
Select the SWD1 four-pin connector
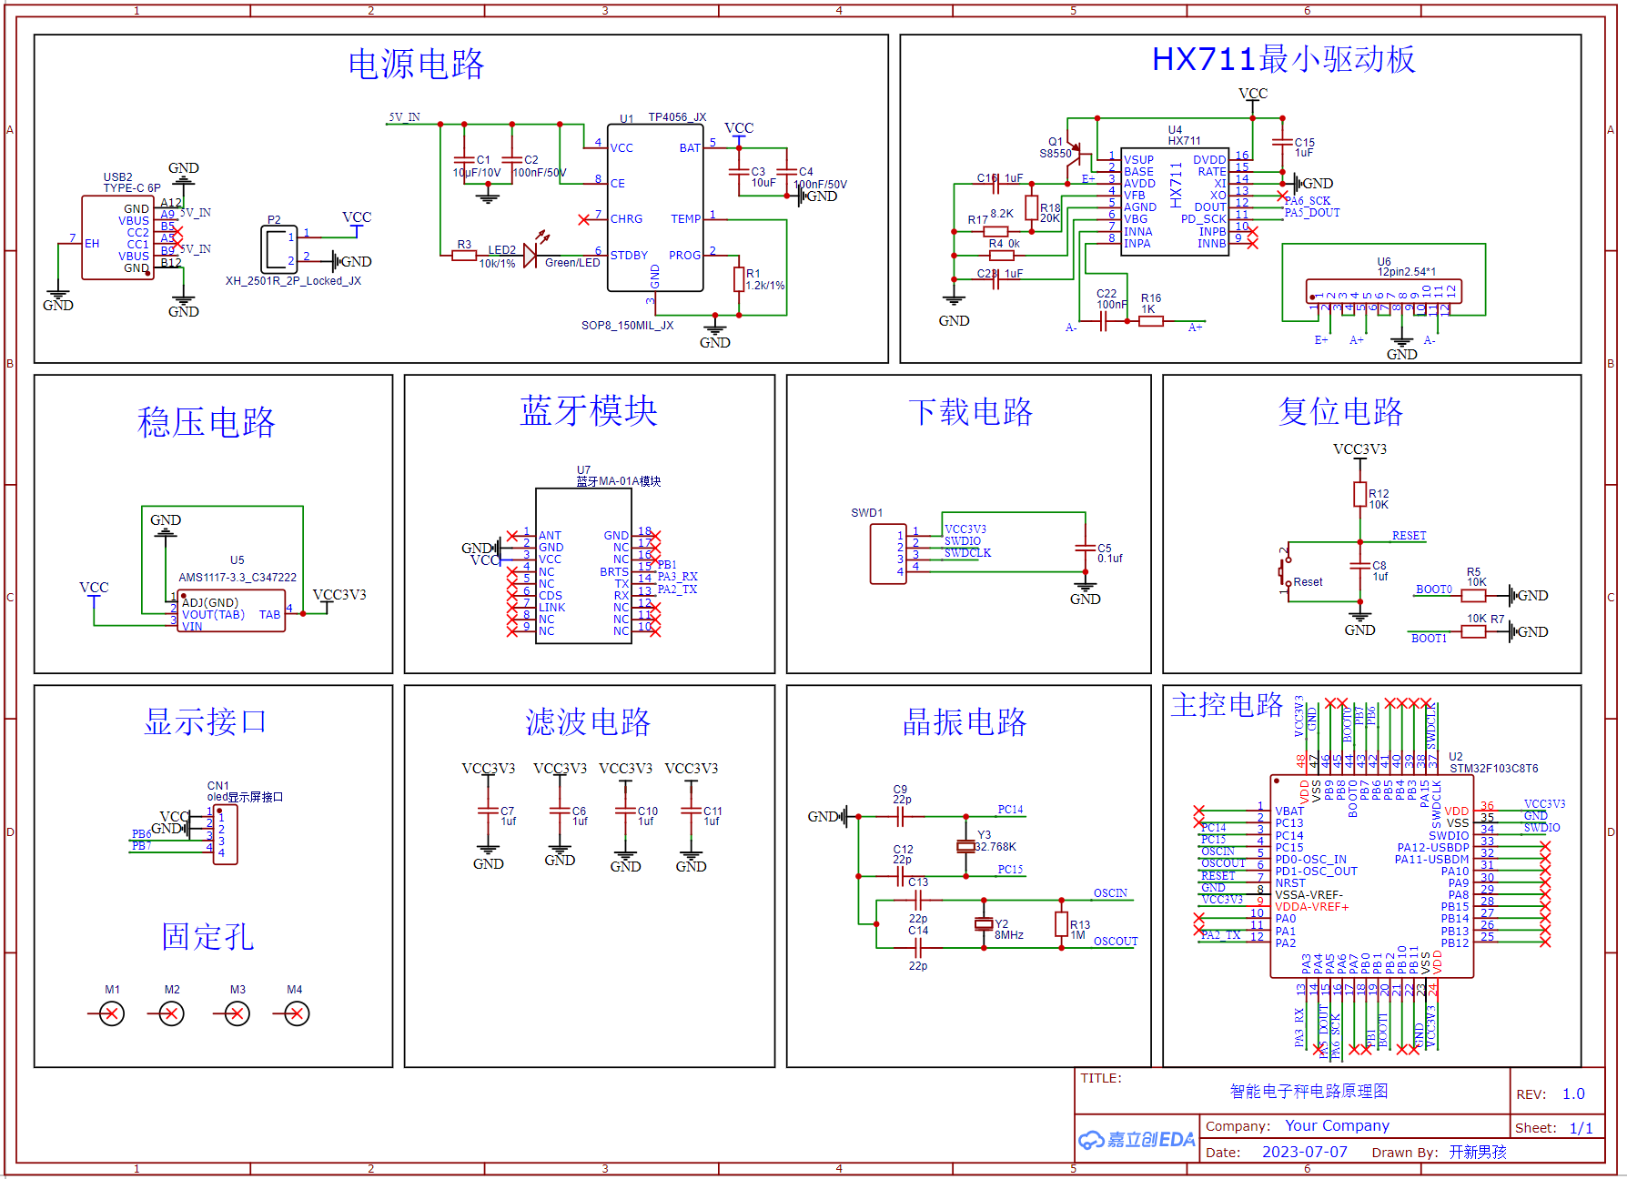pyautogui.click(x=888, y=553)
